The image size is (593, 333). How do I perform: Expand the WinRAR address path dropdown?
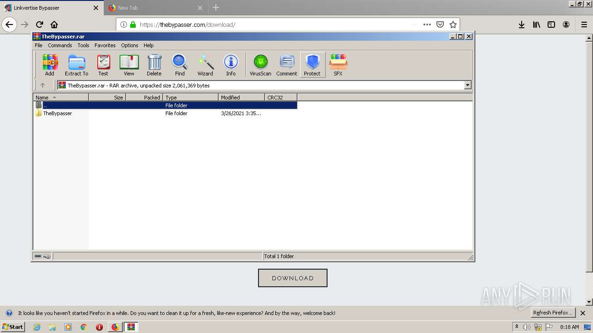pyautogui.click(x=467, y=85)
